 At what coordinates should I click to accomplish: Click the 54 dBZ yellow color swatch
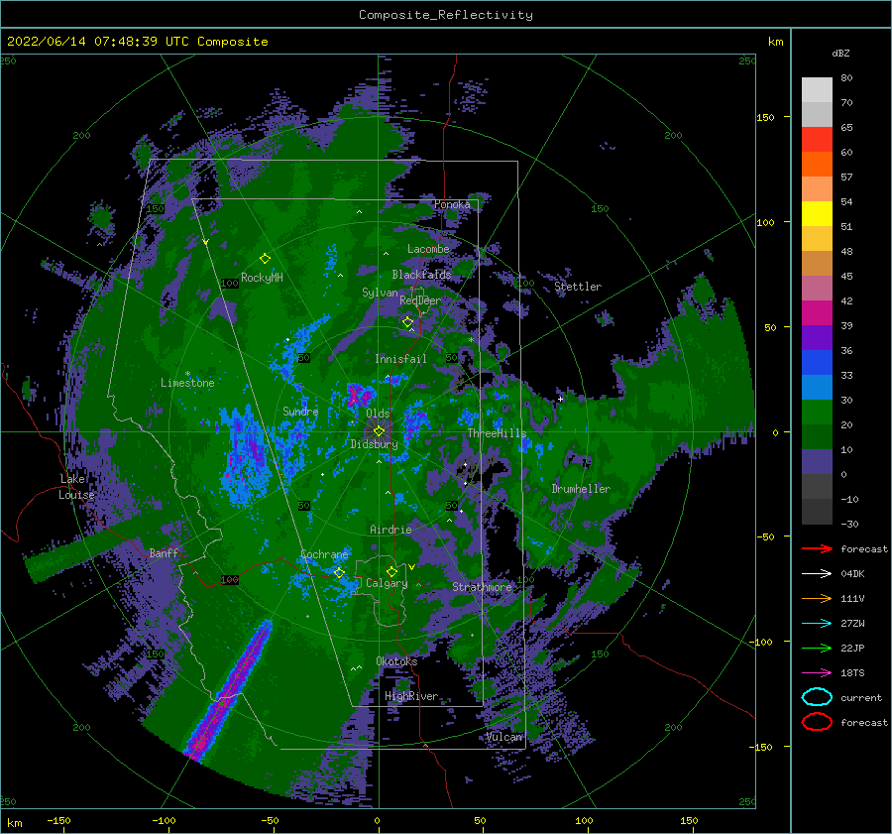pos(817,213)
